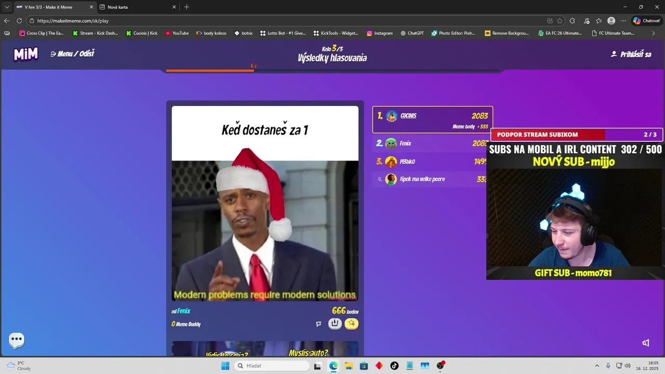Image resolution: width=665 pixels, height=374 pixels.
Task: Open the Cucinis | Kick bookmark
Action: click(142, 33)
